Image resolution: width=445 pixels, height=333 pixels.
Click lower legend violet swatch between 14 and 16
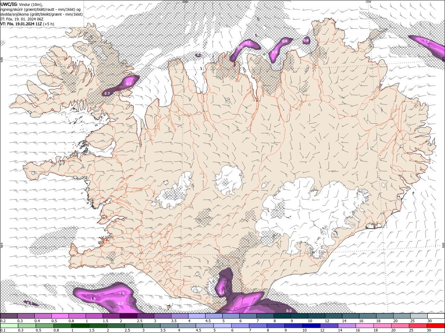(346, 326)
